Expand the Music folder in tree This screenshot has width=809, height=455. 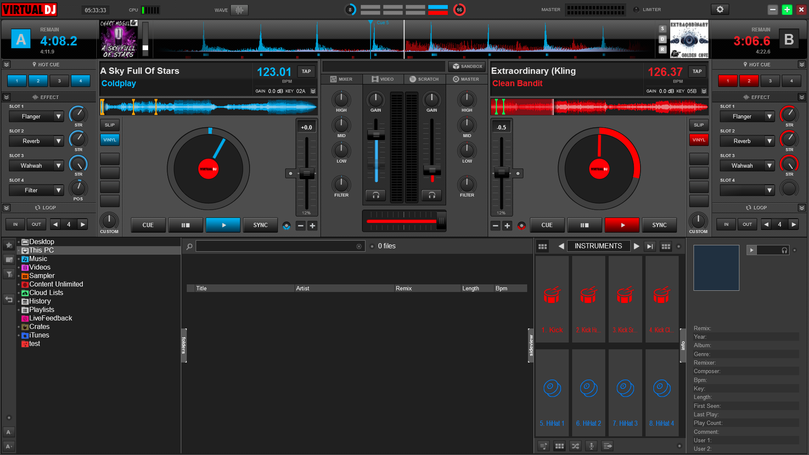tap(19, 259)
